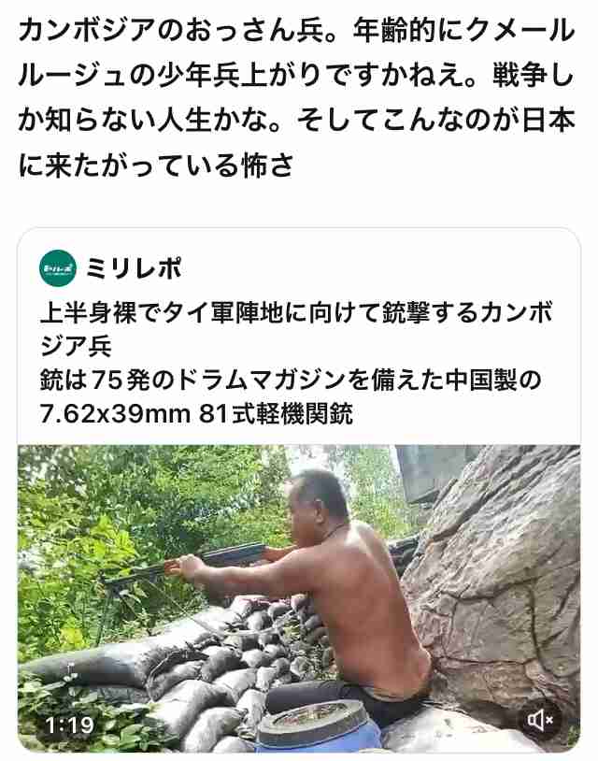Click the text 7.62x39mm 81式軽機関銃
This screenshot has height=761, width=598.
[196, 414]
